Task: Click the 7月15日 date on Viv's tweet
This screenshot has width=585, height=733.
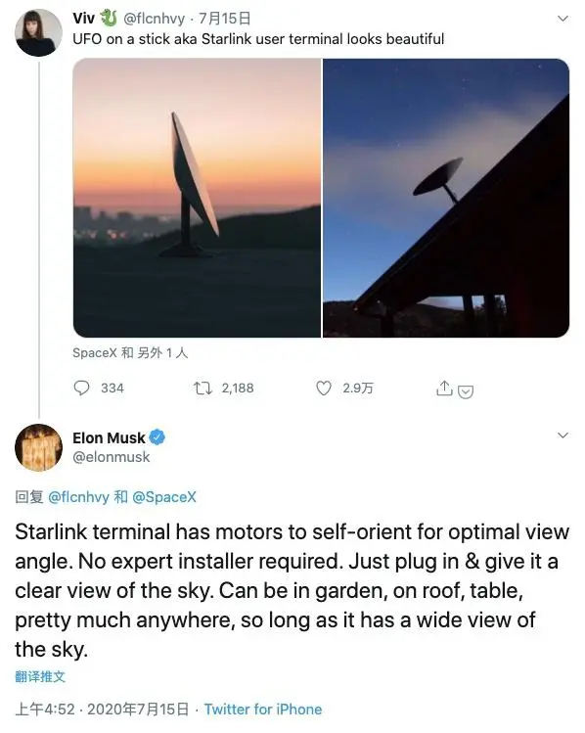Action: pyautogui.click(x=225, y=19)
